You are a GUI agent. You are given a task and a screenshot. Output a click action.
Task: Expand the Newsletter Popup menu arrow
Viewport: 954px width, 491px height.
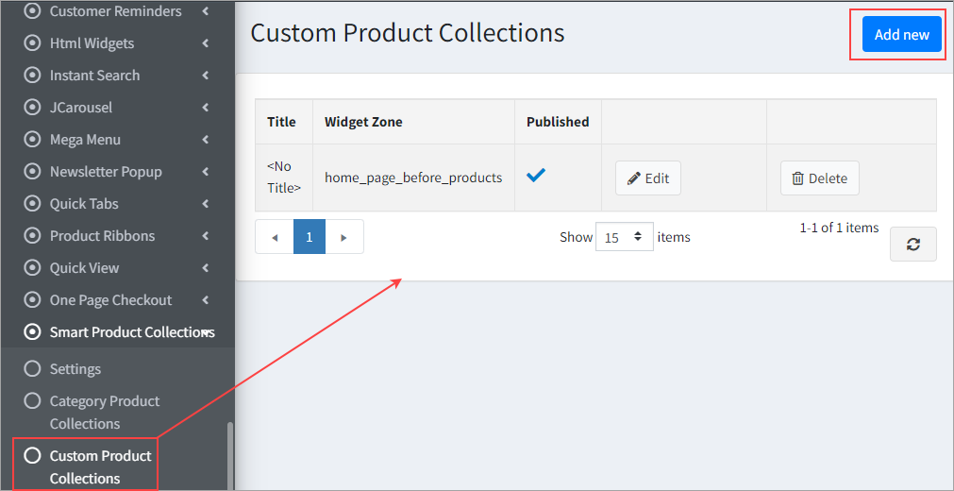206,172
